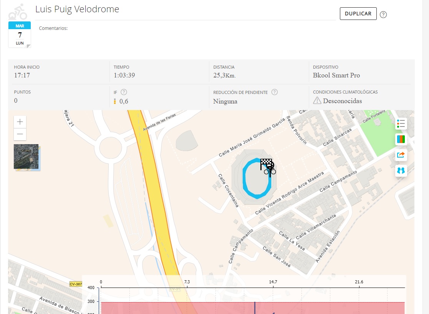Viewport: 429px width, 314px height.
Task: Click the 21.6 km chart marker
Action: (359, 282)
